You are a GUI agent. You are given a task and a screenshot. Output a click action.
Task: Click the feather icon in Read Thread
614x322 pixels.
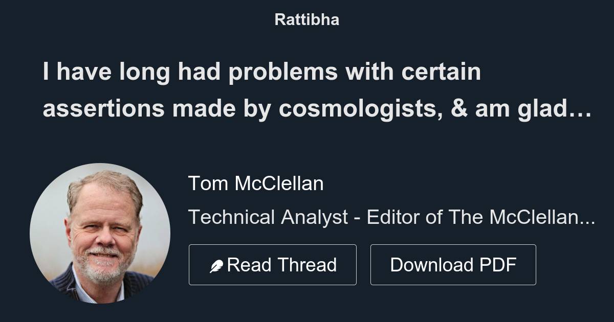pos(216,266)
